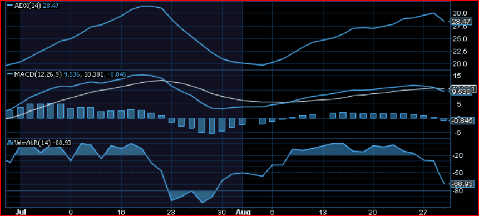Click date label 13 on time axis

click(323, 212)
